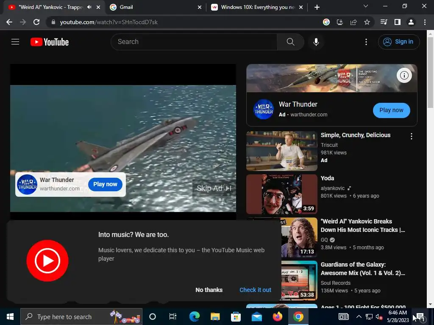Open the notification center icon

click(x=420, y=317)
